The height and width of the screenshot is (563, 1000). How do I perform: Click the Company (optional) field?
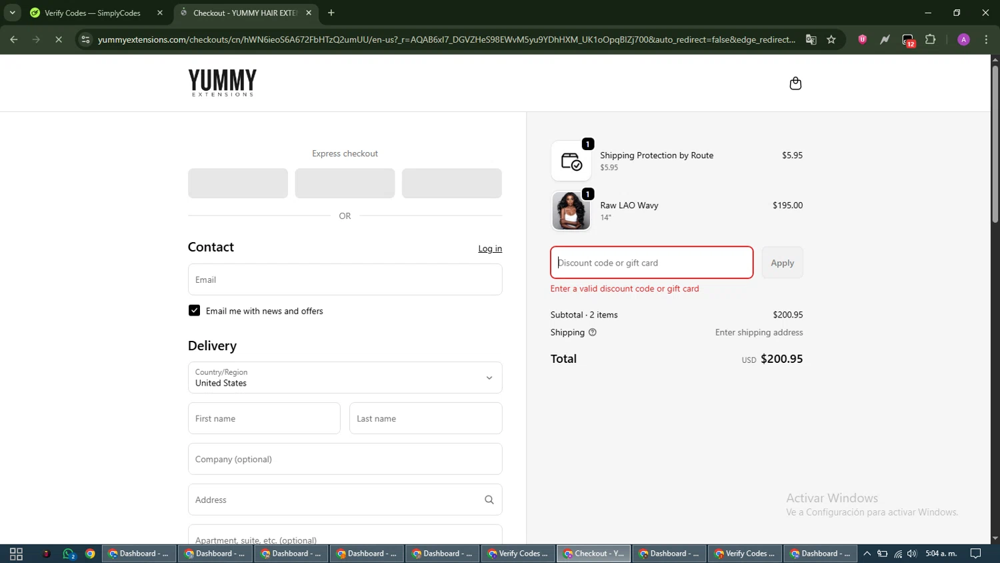[x=345, y=459]
